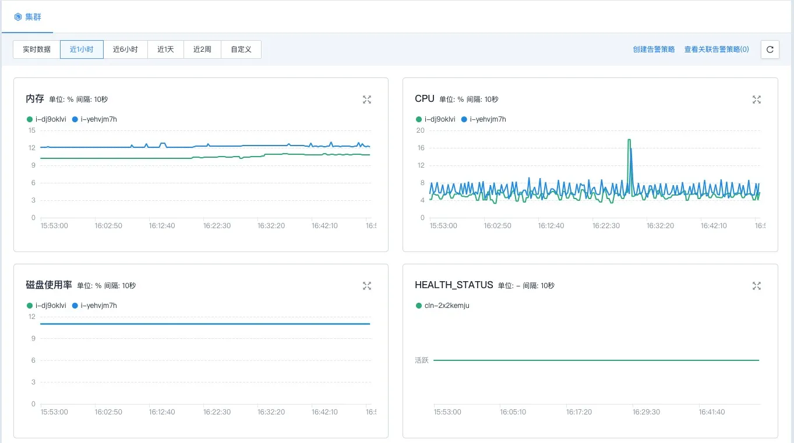Select the 近2周 time range

202,49
